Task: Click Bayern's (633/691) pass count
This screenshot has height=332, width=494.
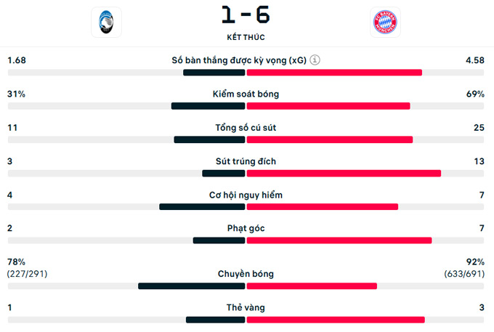Action: [464, 274]
